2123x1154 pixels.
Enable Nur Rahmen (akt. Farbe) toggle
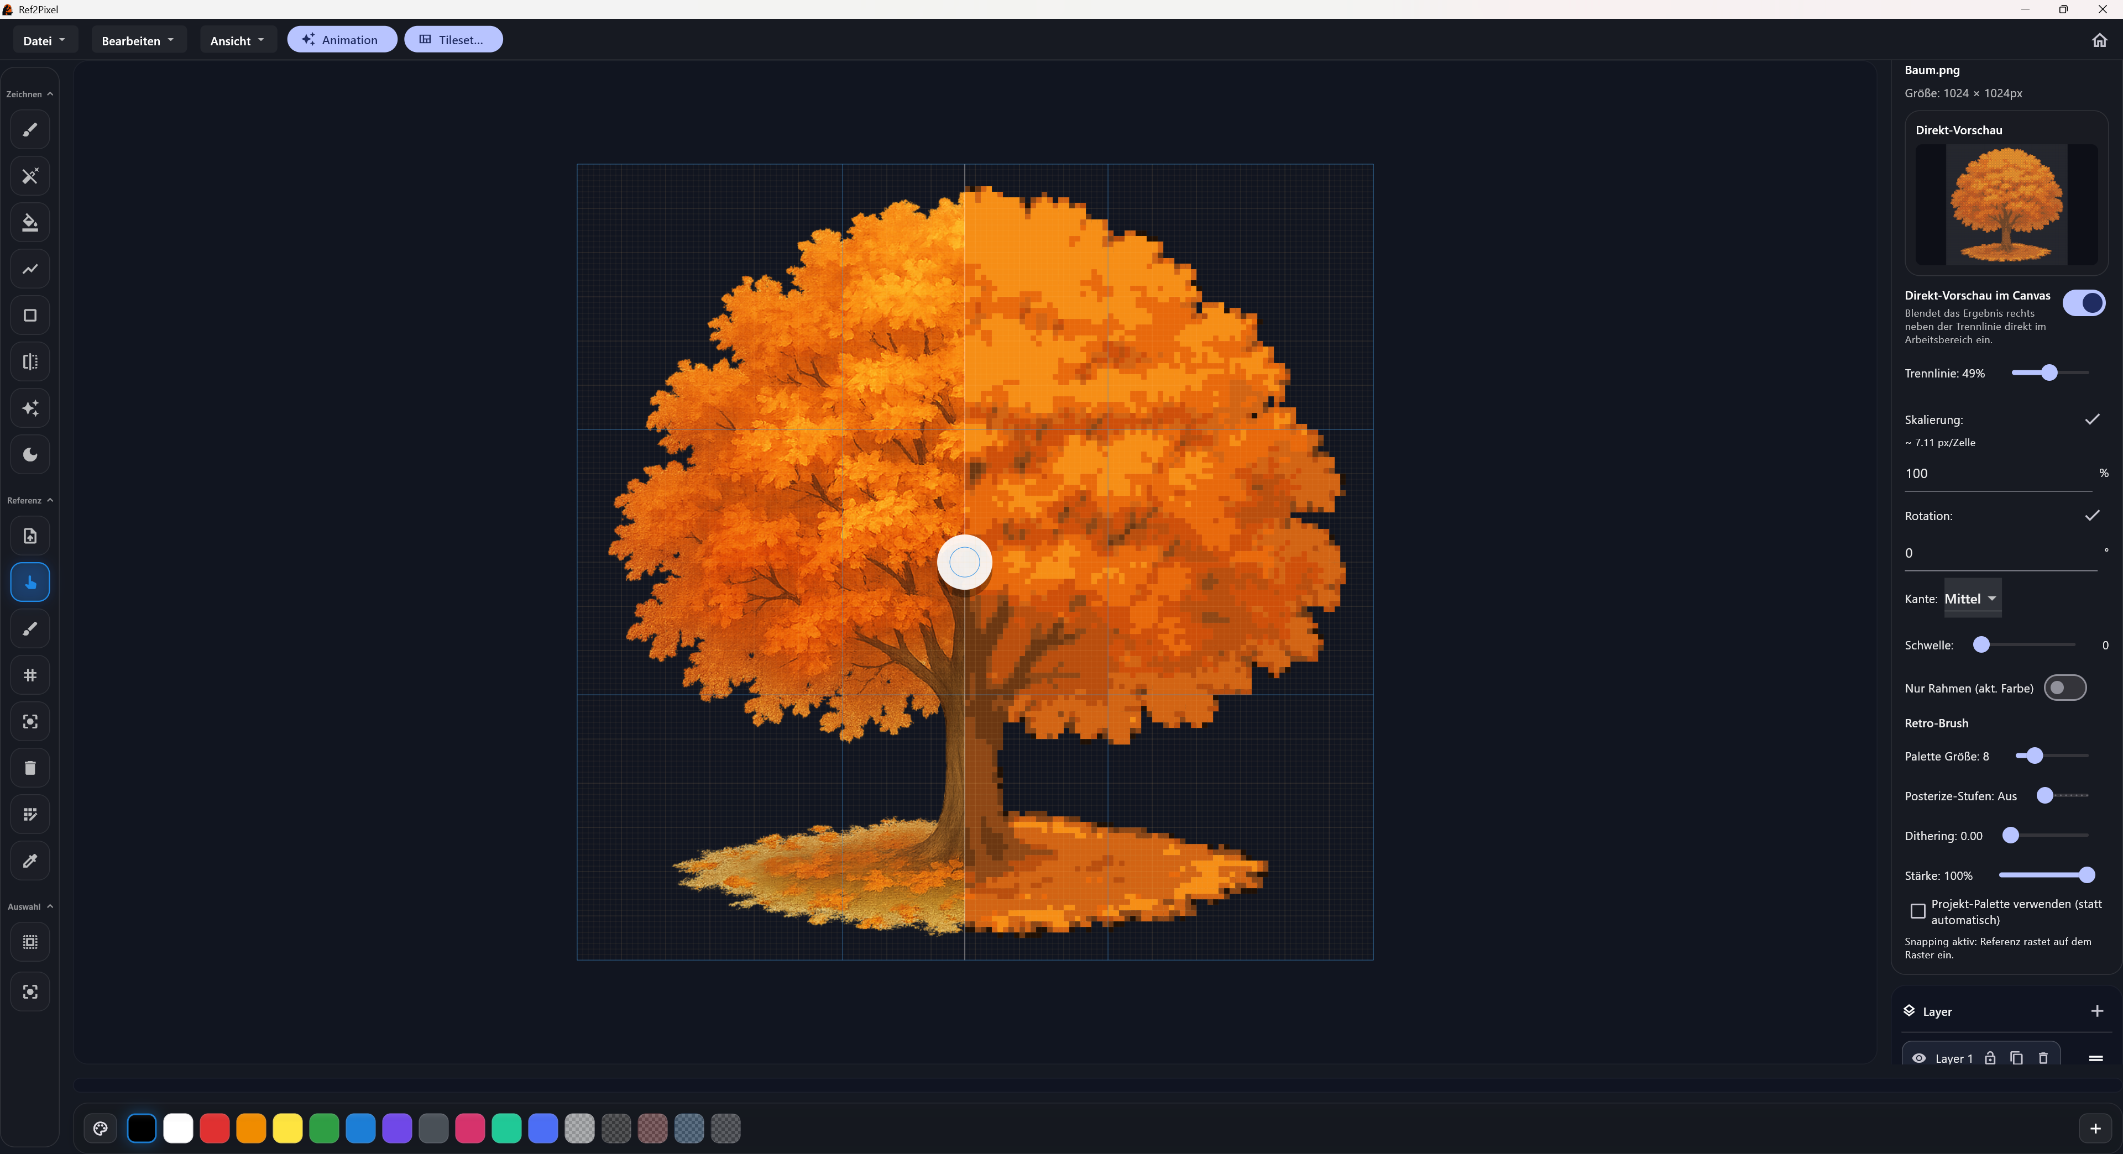point(2064,688)
